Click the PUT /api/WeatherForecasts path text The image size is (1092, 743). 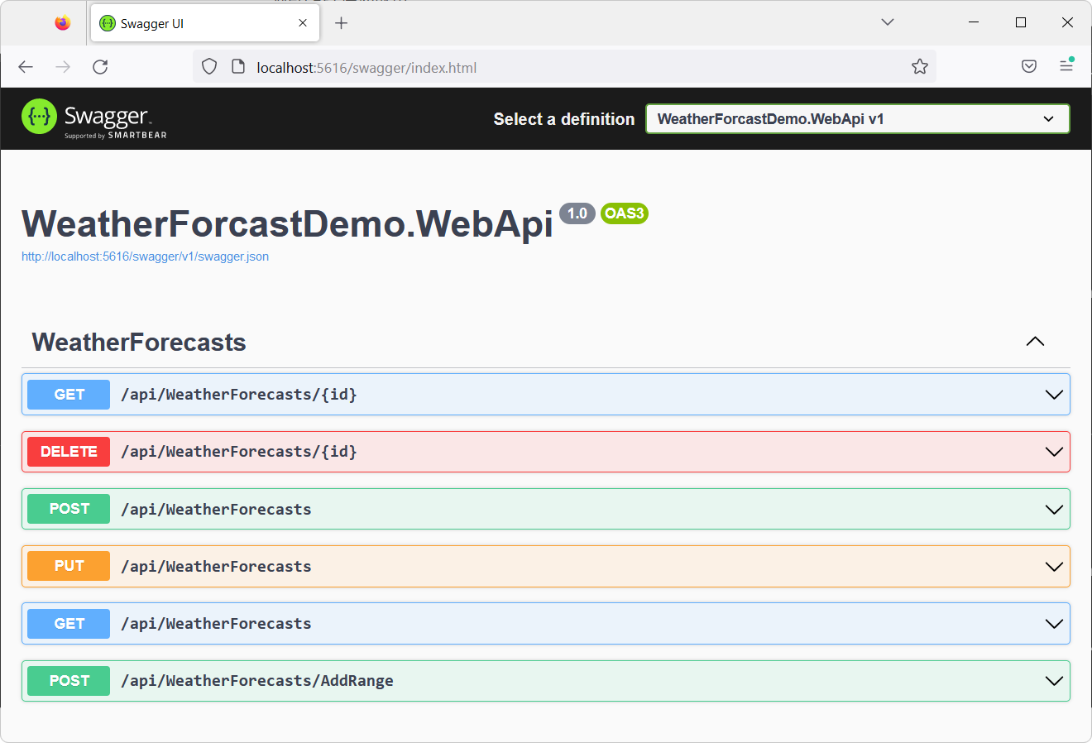click(x=216, y=566)
